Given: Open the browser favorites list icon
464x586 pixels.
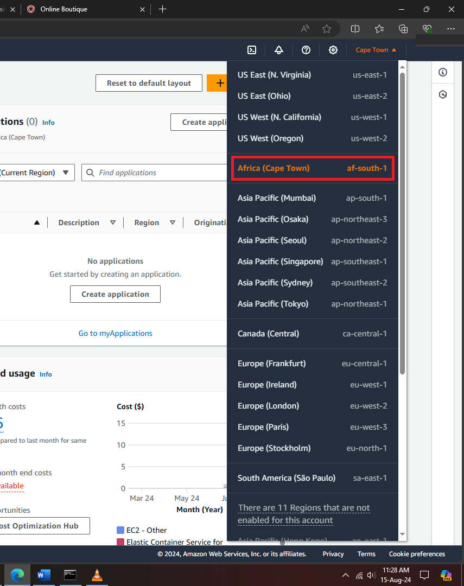Looking at the screenshot, I should click(379, 29).
